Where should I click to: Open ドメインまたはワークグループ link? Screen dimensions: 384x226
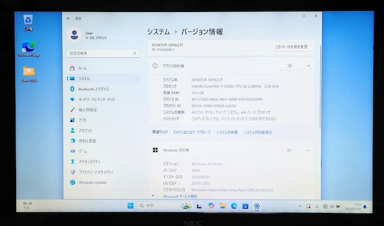pos(192,132)
